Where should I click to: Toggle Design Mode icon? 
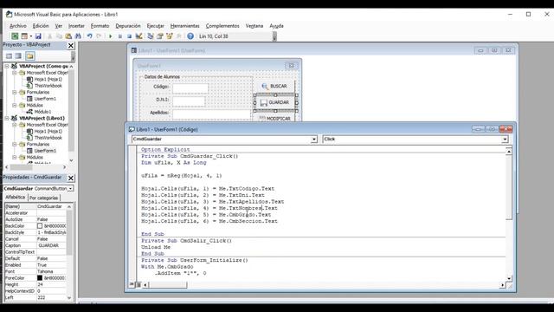click(138, 36)
